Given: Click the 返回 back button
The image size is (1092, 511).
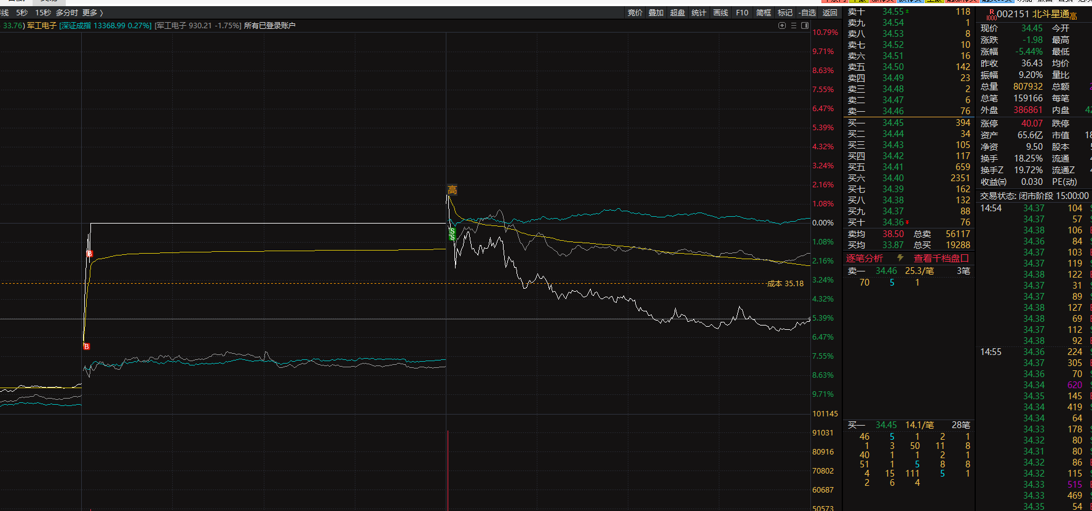Looking at the screenshot, I should [830, 12].
